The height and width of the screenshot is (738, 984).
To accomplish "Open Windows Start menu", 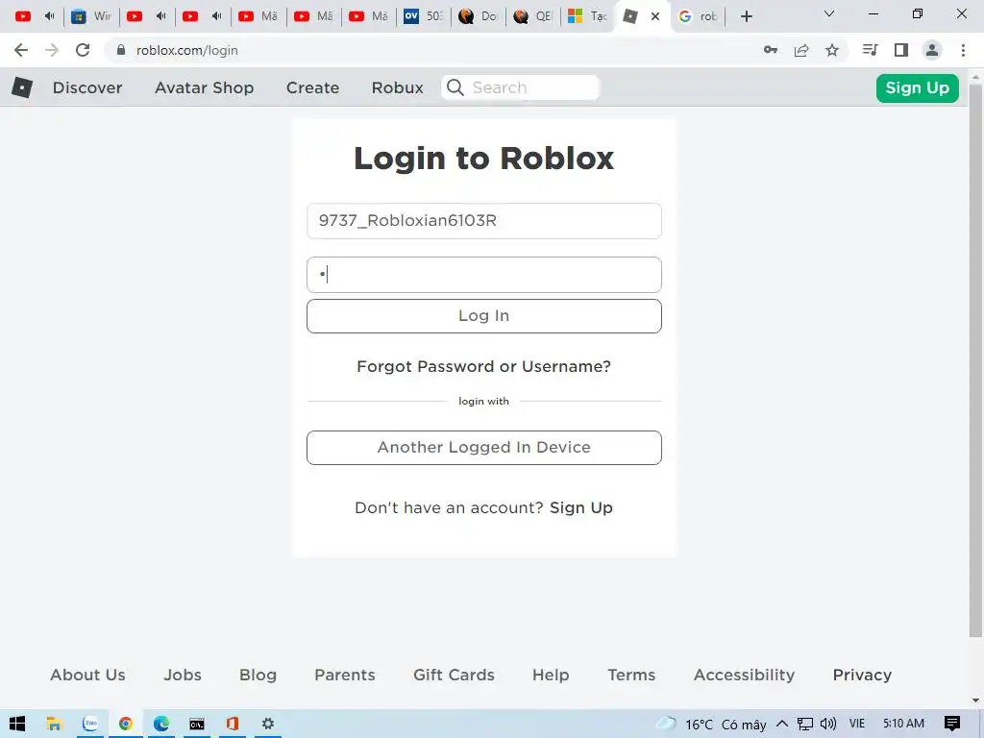I will click(17, 724).
